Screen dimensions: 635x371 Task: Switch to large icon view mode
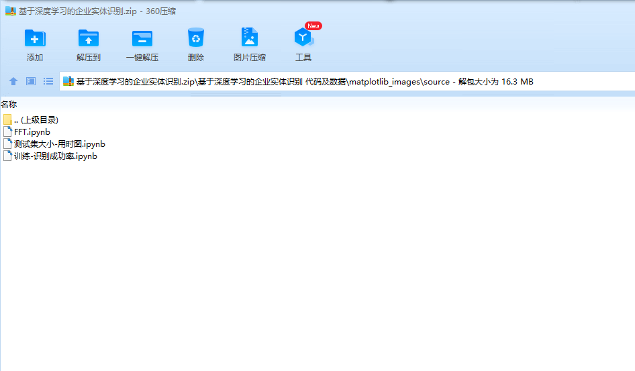31,81
